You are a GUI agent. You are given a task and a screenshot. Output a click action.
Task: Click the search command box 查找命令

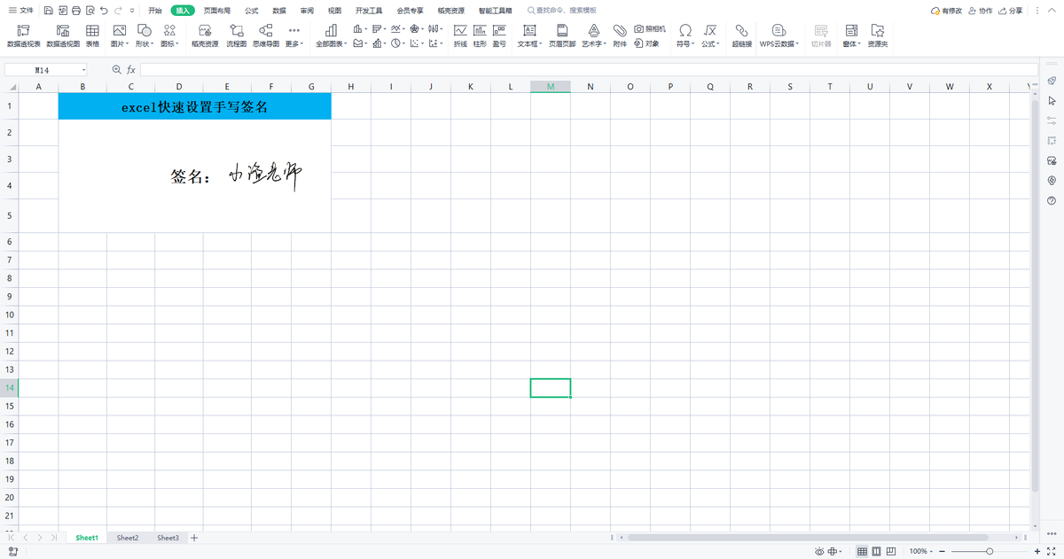point(562,11)
